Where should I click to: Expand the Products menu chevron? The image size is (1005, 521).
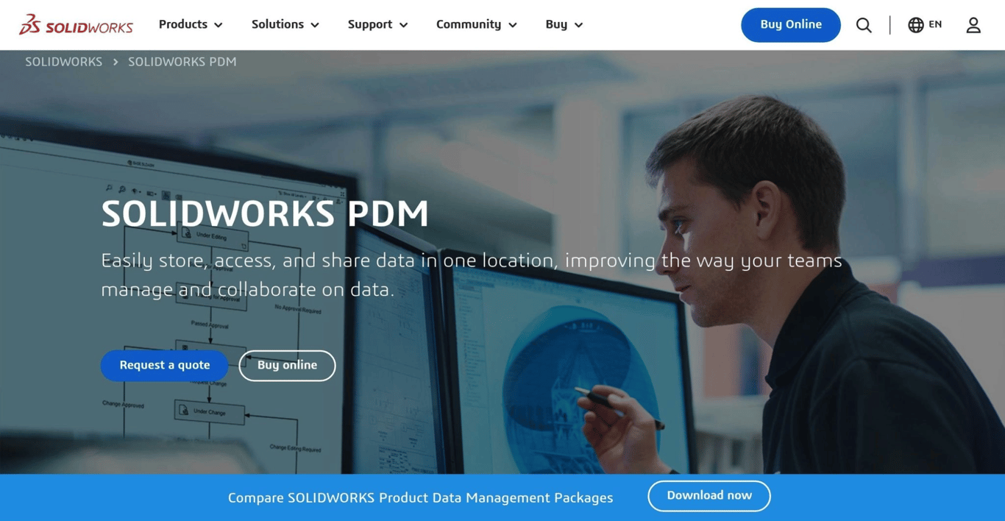coord(219,25)
